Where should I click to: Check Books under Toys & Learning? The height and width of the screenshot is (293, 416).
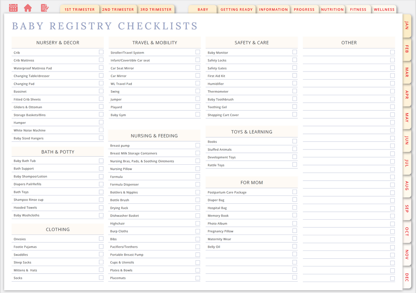click(295, 141)
